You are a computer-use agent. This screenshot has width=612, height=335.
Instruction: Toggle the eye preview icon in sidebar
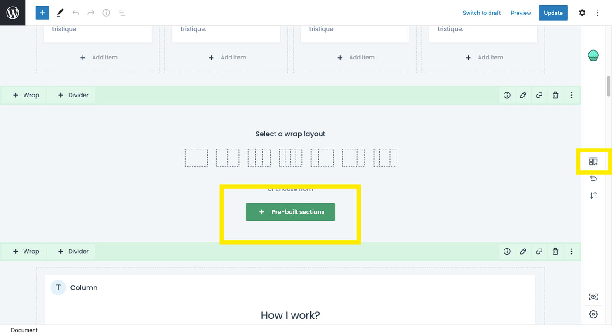tap(593, 297)
